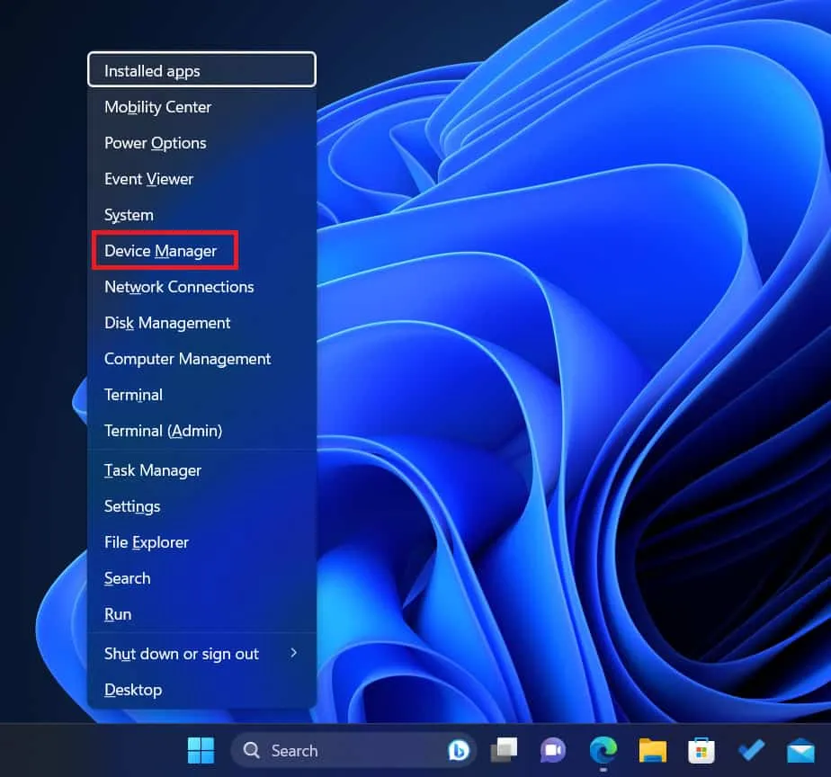Select Search in the Win+X menu
The width and height of the screenshot is (831, 777).
coord(202,578)
